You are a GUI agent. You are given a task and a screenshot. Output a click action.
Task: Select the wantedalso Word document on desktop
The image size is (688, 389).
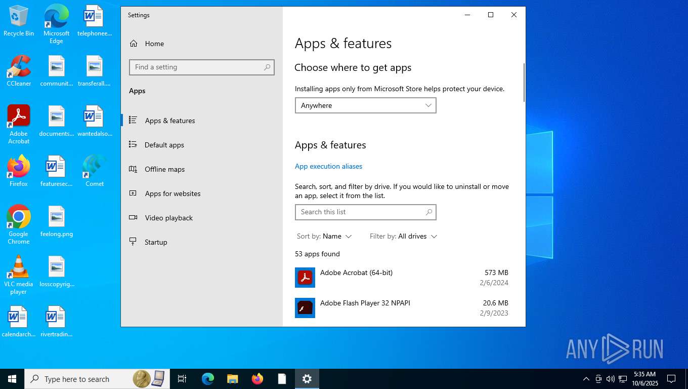(95, 121)
